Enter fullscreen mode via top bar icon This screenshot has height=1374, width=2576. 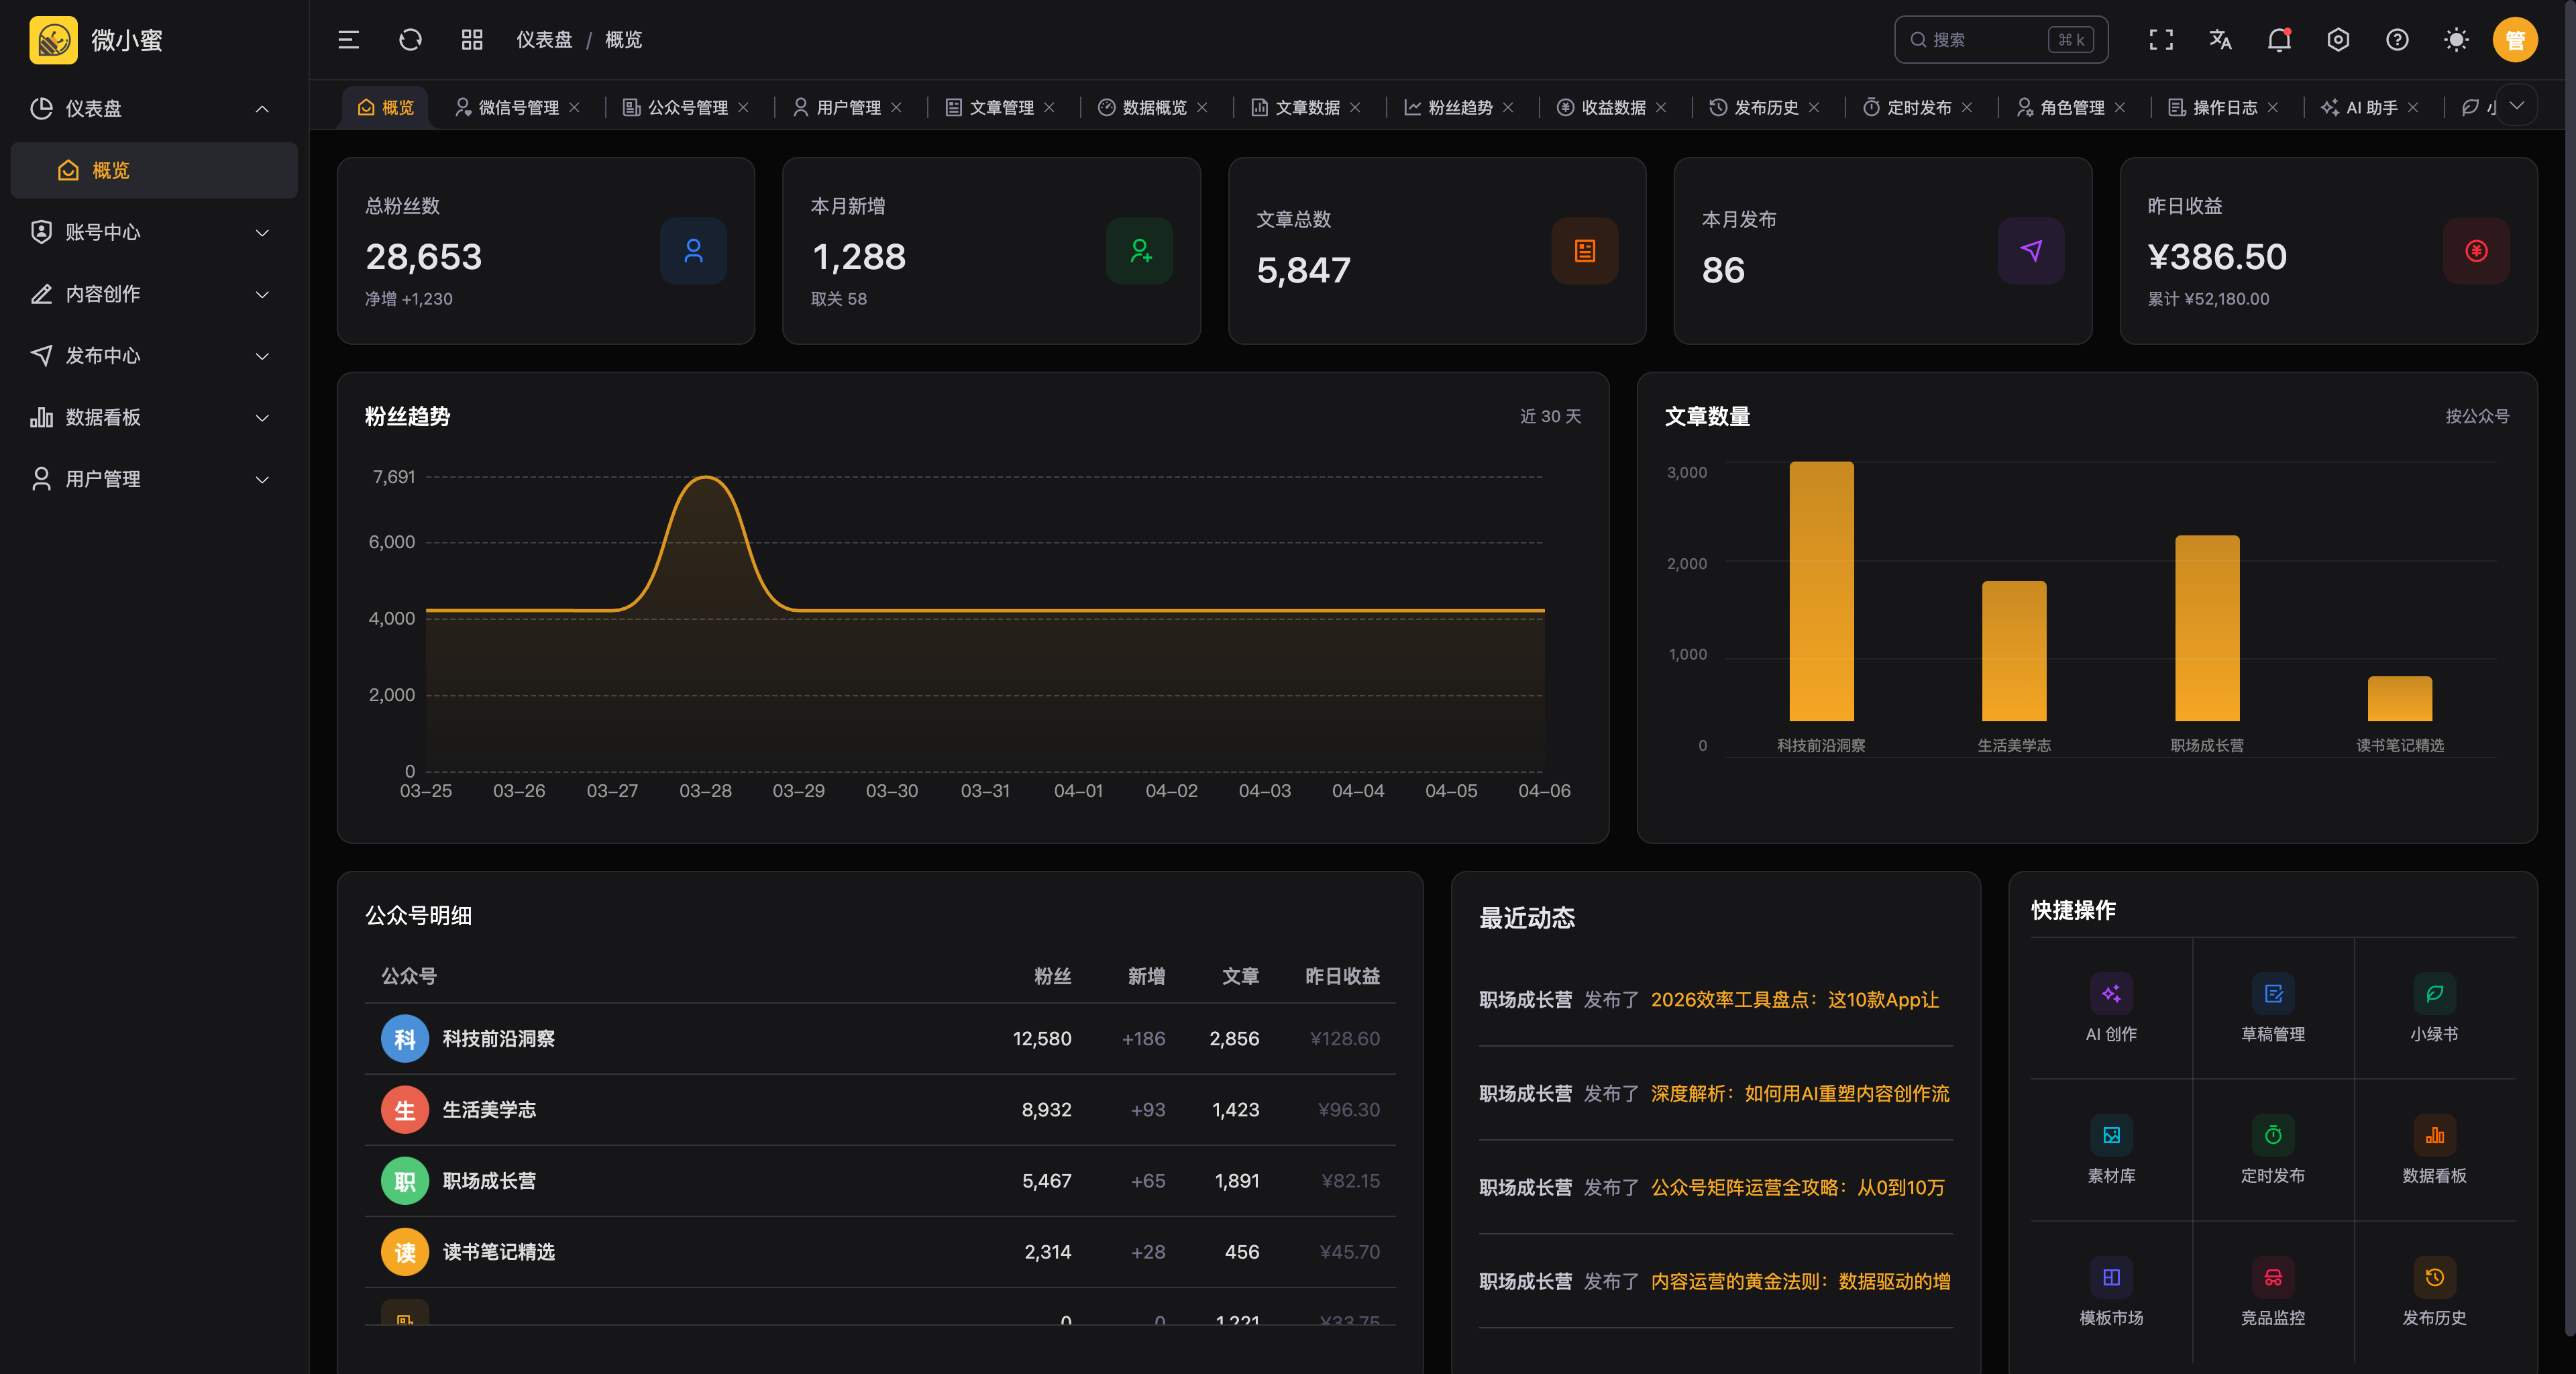[x=2160, y=40]
